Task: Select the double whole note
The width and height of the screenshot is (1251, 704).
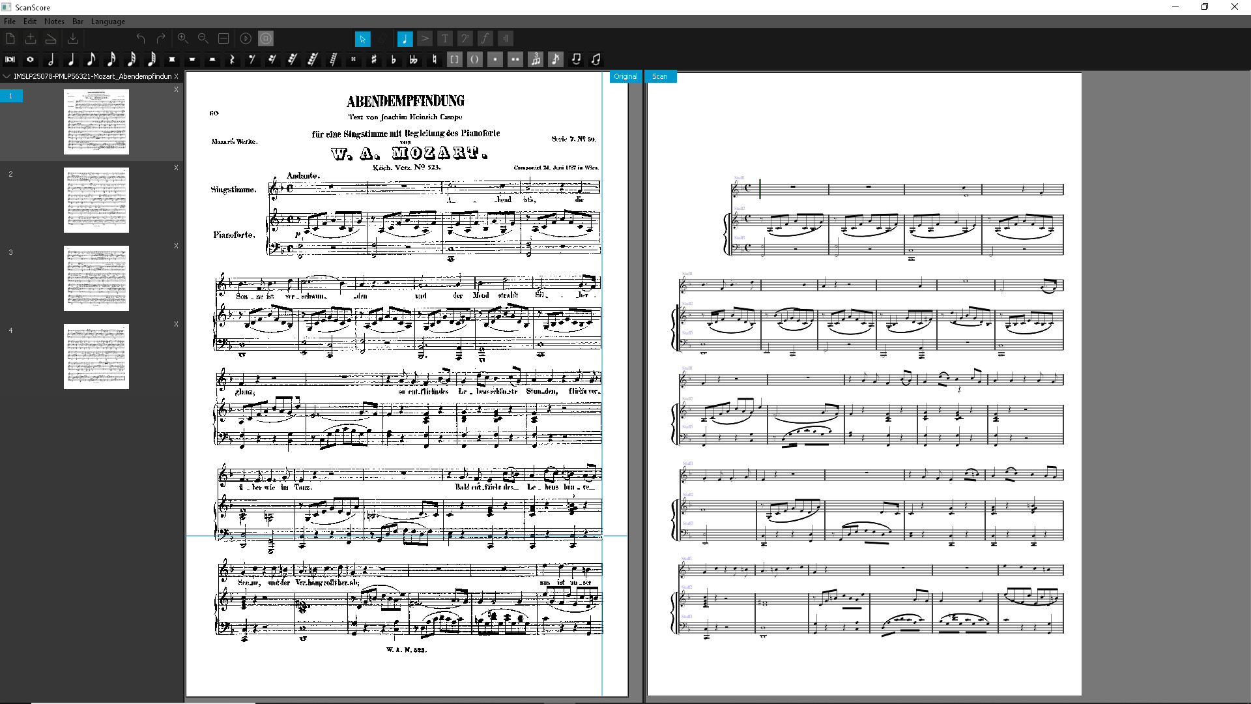Action: pyautogui.click(x=10, y=59)
